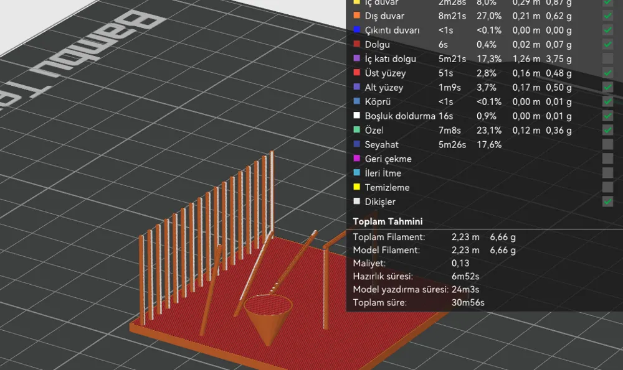Click the dark red Dolgu color swatch
Image resolution: width=623 pixels, height=370 pixels.
click(357, 44)
